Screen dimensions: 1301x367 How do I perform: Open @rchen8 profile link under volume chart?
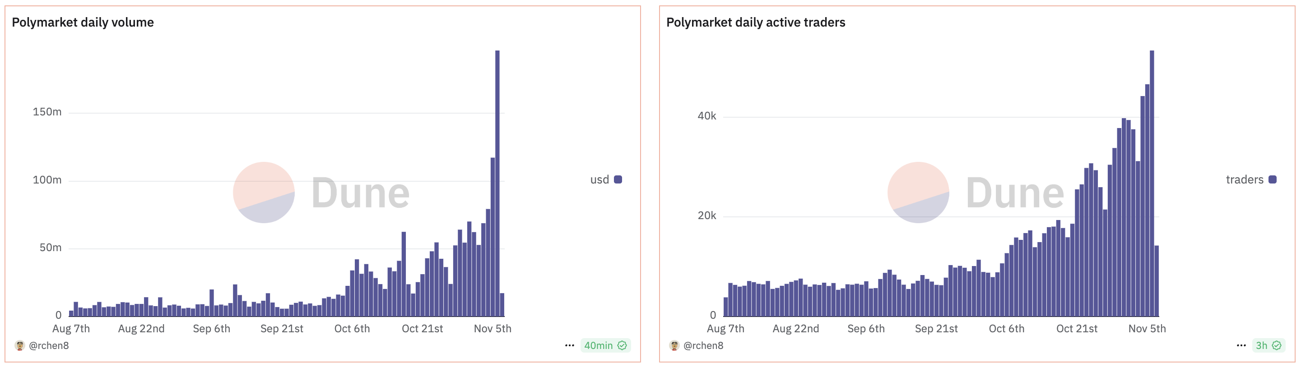click(49, 345)
